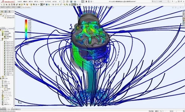This screenshot has width=185, height=112.
Task: Click the Save icon in top toolbar
Action: [71, 2]
